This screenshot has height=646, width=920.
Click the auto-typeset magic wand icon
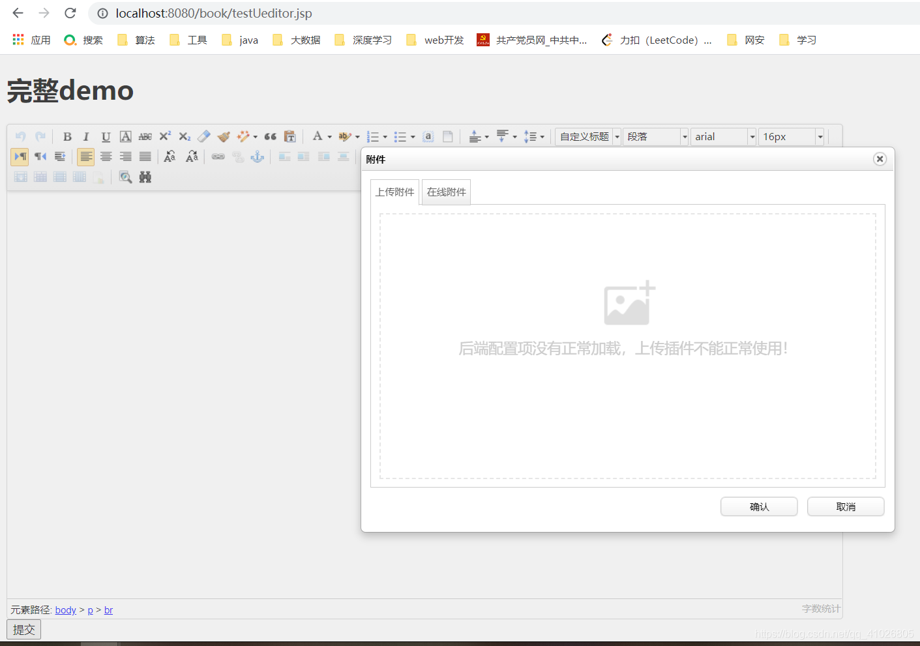pos(243,137)
